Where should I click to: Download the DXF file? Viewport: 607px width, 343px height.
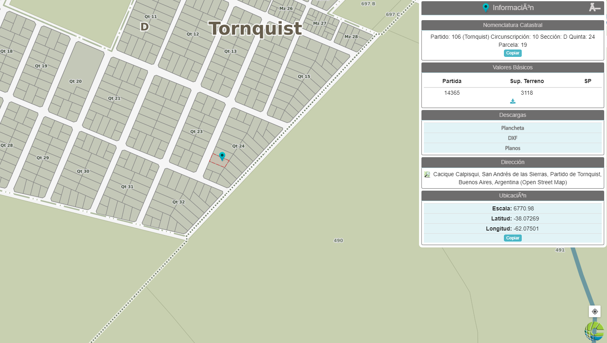[512, 138]
